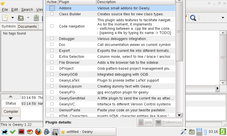
Task: Click the Open file folder icon
Action: tap(21, 18)
